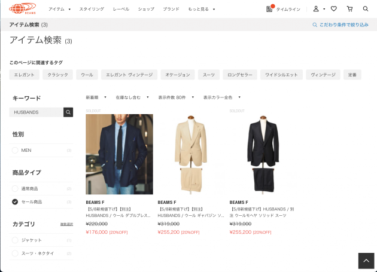Open the beige gabardine suit thumbnail
This screenshot has width=377, height=272.
click(x=191, y=154)
